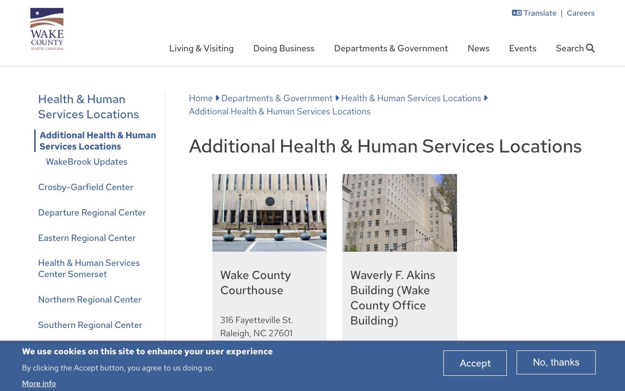Open the Departments & Government menu
Viewport: 625px width, 391px height.
point(391,48)
